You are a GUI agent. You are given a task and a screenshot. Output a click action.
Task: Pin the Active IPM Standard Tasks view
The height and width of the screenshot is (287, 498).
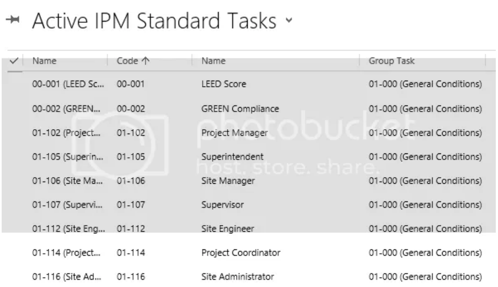13,20
